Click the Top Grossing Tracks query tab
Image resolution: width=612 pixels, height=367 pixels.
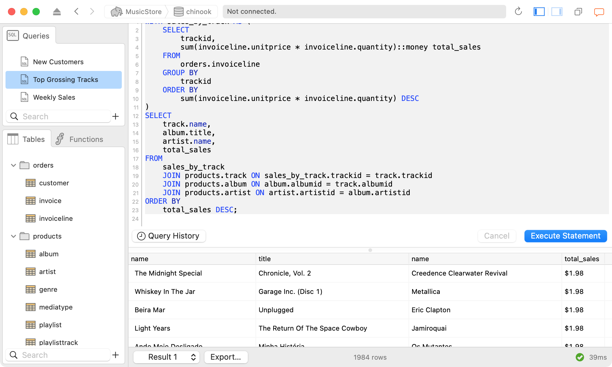coord(65,80)
